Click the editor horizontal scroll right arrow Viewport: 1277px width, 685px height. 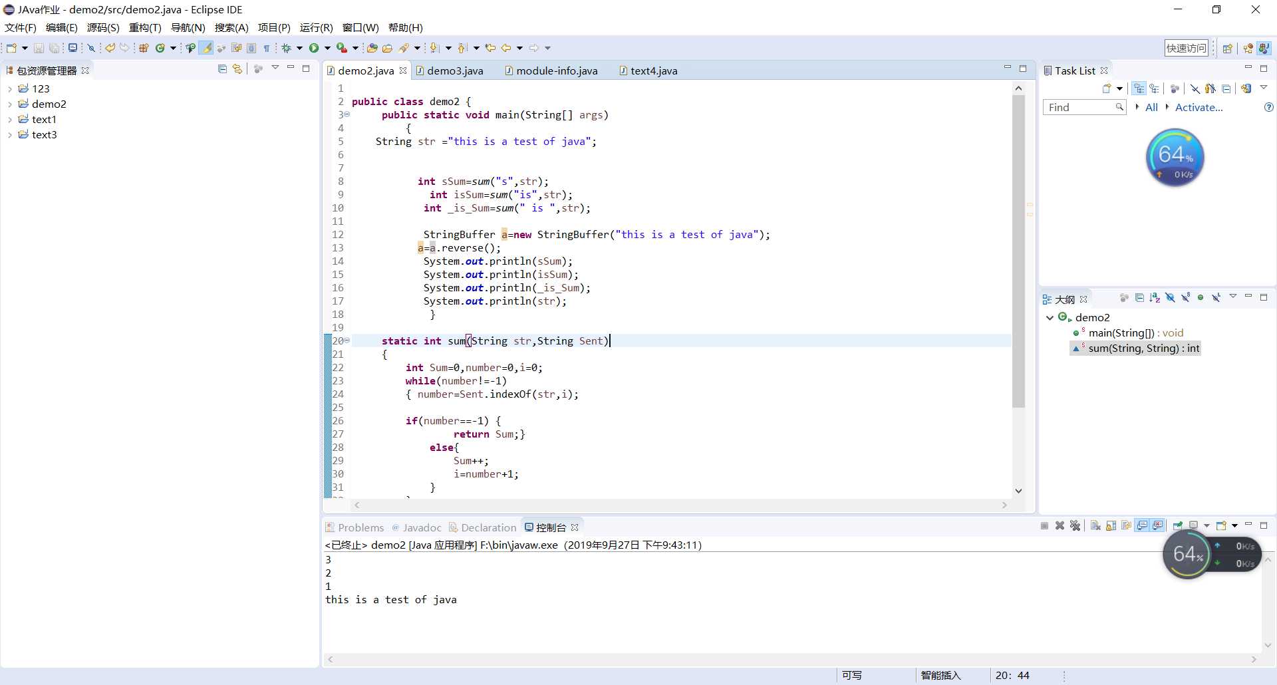coord(1004,505)
